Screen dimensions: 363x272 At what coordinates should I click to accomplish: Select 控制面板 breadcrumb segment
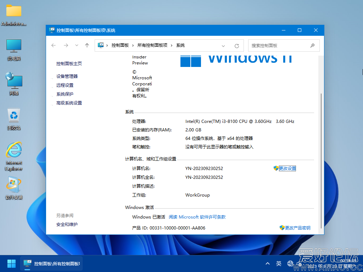120,45
